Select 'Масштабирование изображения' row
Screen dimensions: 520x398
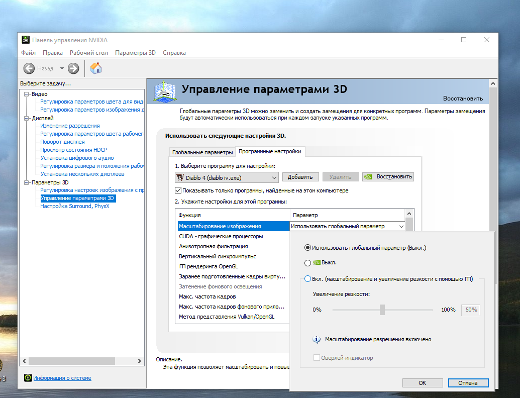click(234, 226)
